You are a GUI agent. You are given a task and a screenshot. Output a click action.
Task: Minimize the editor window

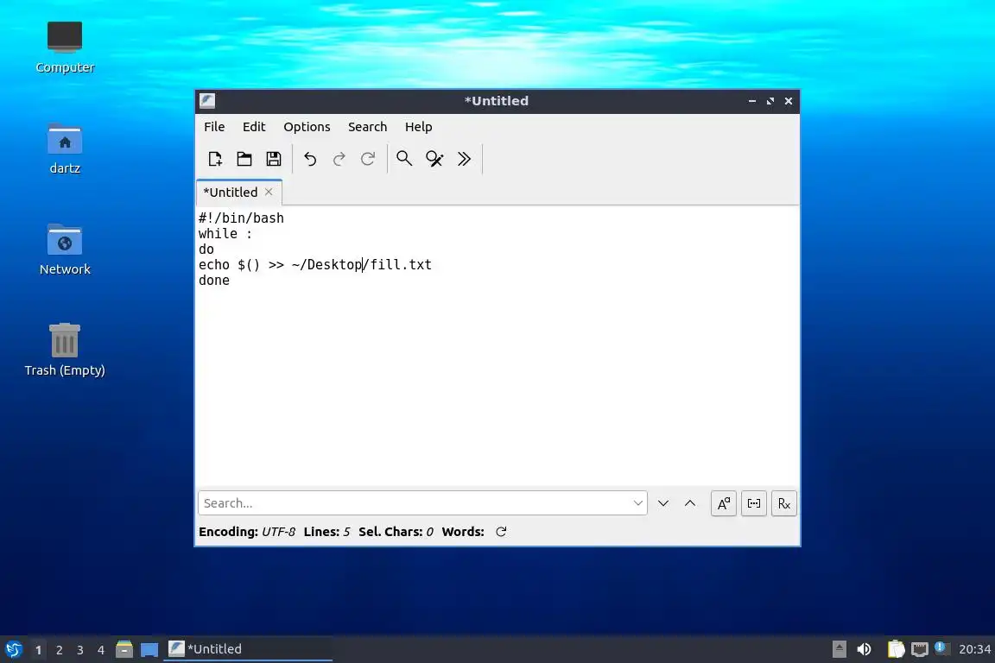(x=752, y=101)
